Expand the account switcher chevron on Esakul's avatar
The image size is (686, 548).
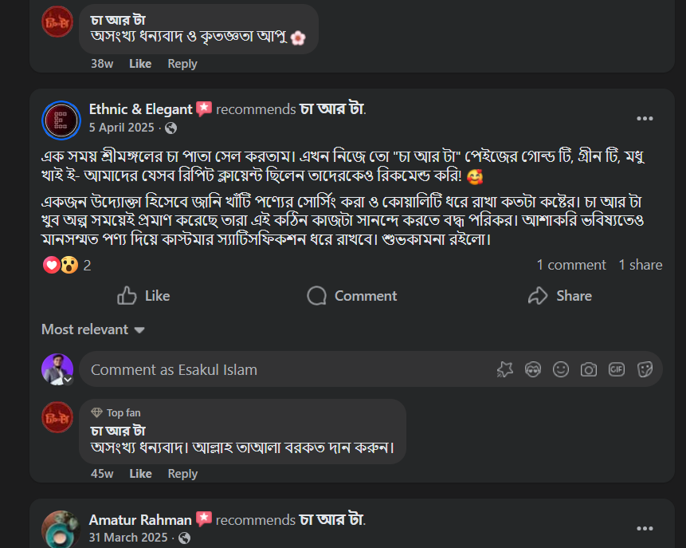tap(67, 380)
